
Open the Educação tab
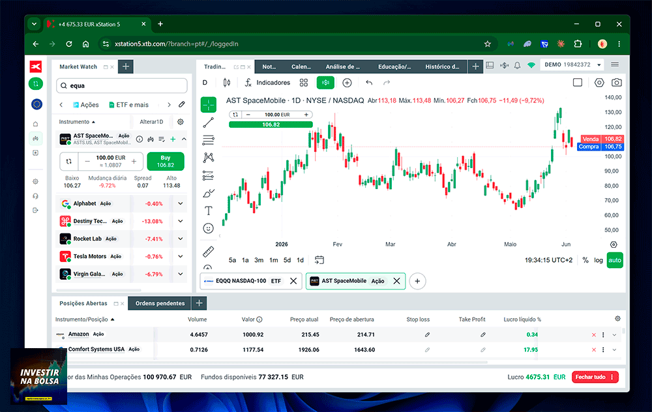click(x=394, y=66)
